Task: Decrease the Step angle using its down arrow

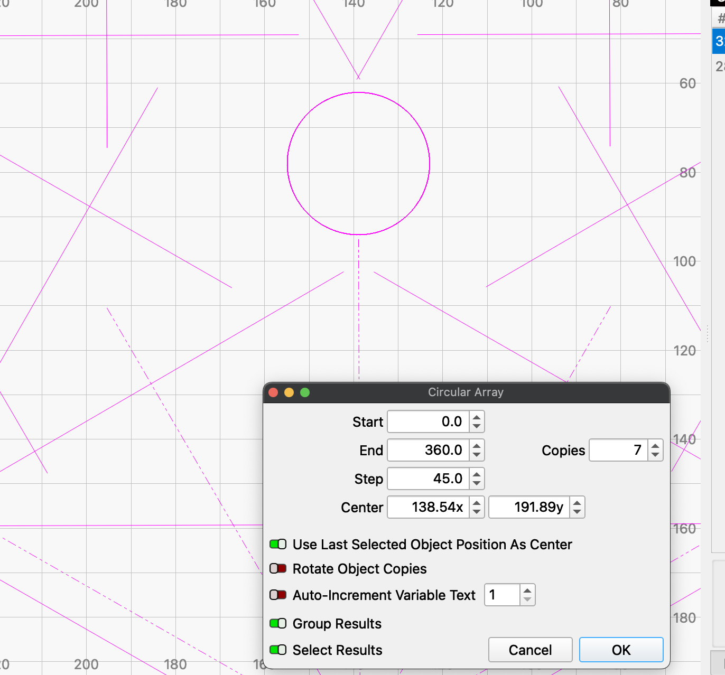Action: click(x=477, y=483)
